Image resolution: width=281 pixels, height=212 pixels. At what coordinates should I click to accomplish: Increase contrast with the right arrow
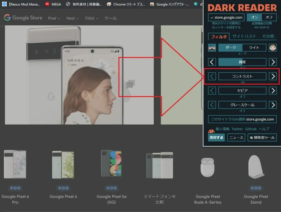tap(273, 76)
